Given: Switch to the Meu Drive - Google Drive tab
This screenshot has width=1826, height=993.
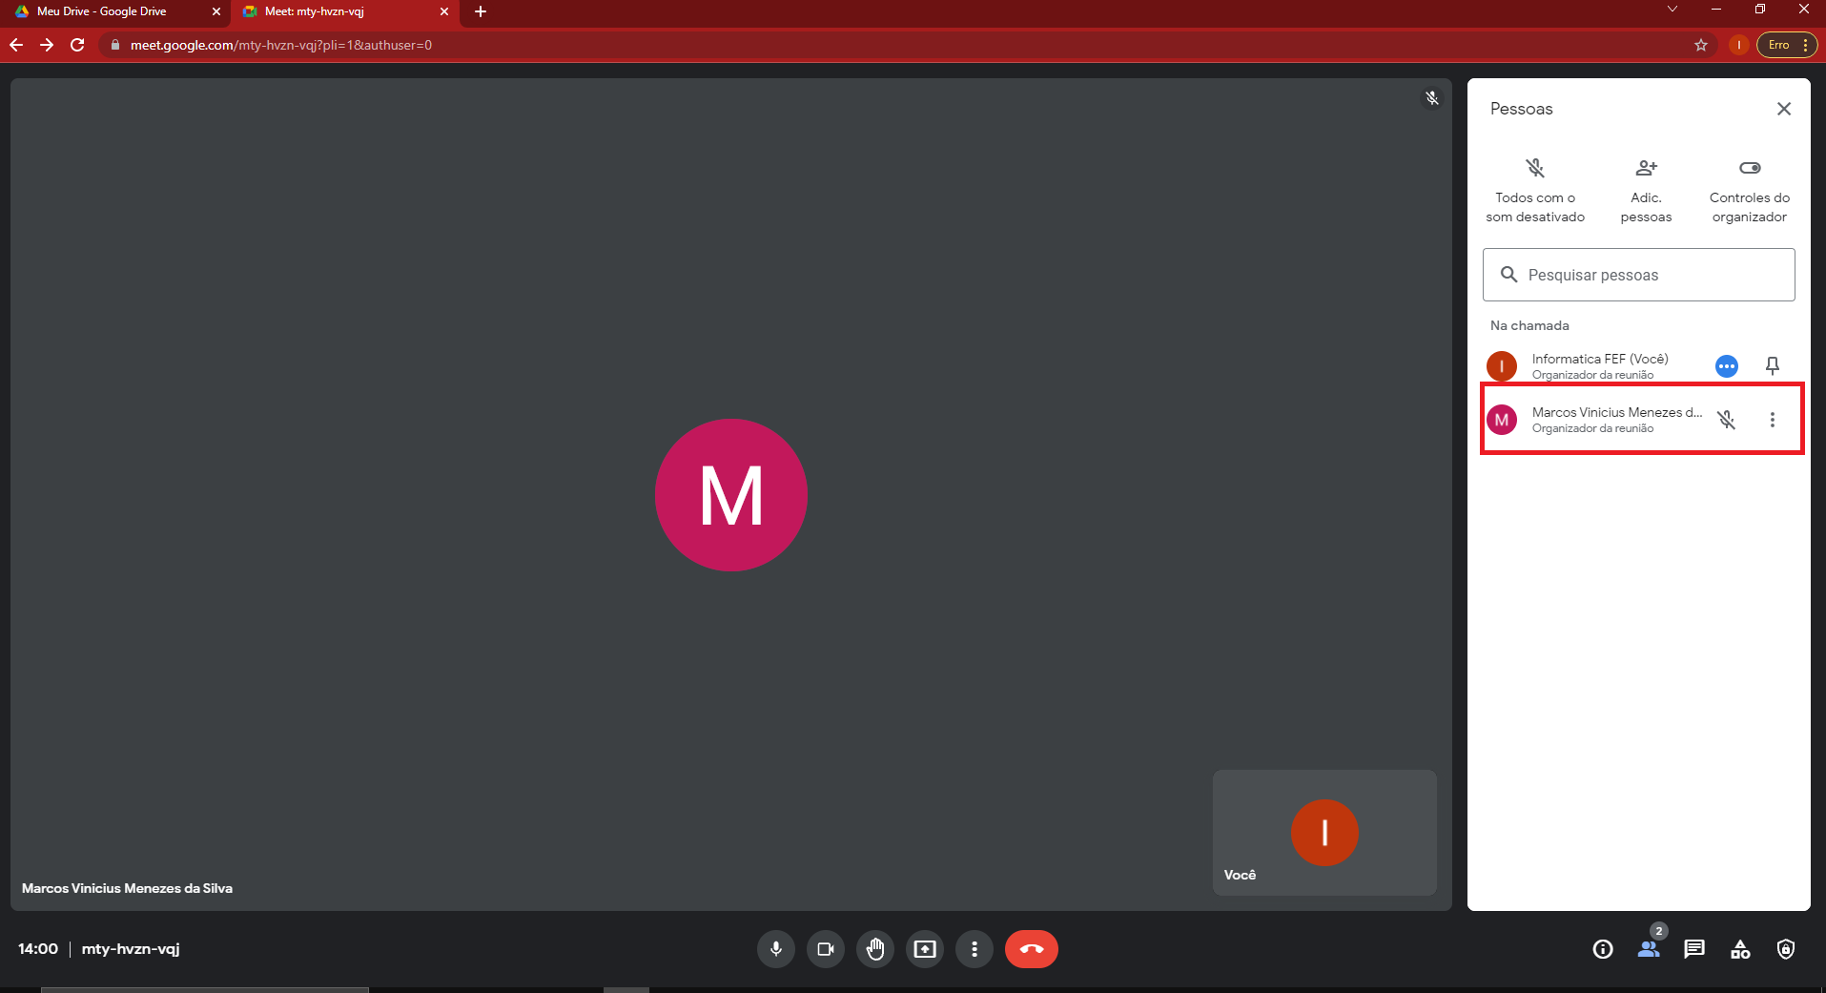Looking at the screenshot, I should coord(115,11).
